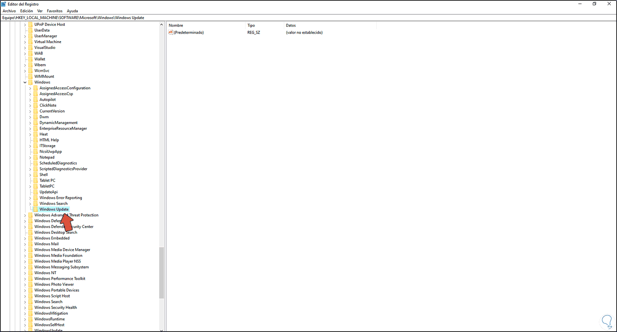The image size is (617, 332).
Task: Select the Windows Performance Toolkit key
Action: pos(60,279)
